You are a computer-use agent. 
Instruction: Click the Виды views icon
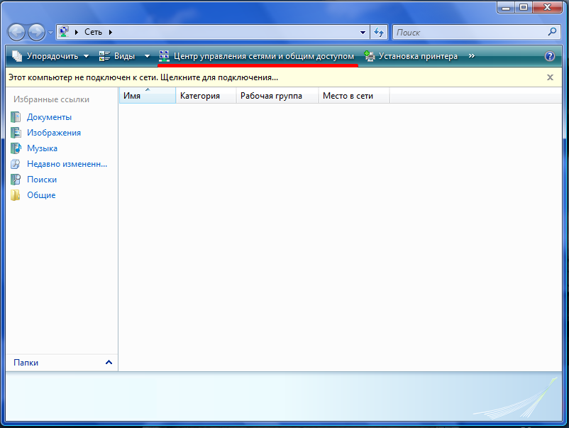pos(104,56)
